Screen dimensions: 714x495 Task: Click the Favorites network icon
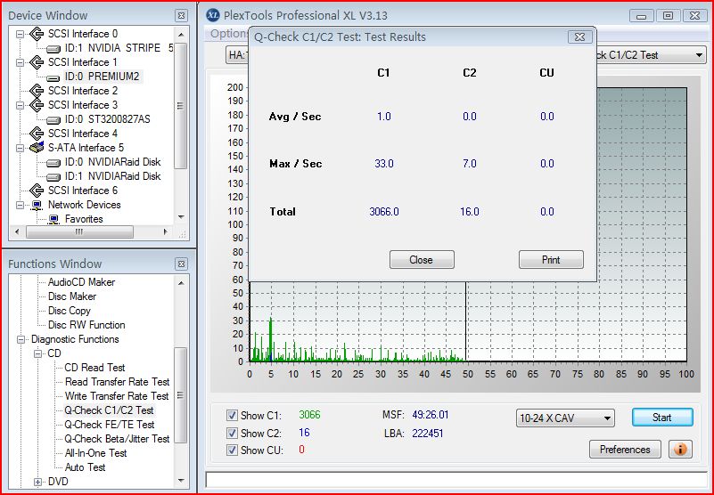(x=53, y=219)
